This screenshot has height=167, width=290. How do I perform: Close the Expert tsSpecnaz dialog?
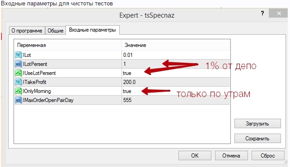(279, 13)
